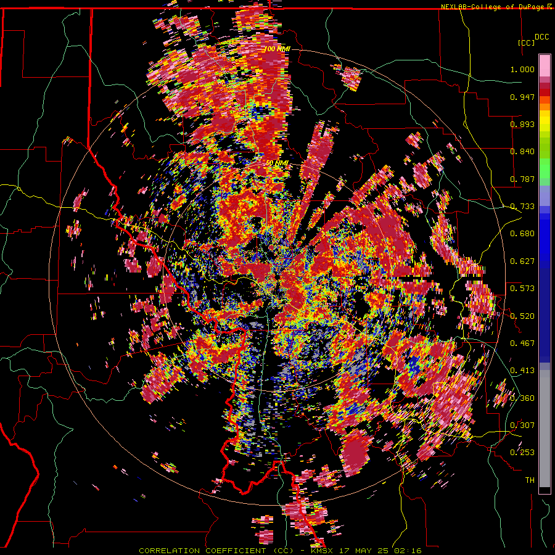Pick the bright green swatch beside 0.840
Viewport: 555px width, 555px height.
click(545, 152)
